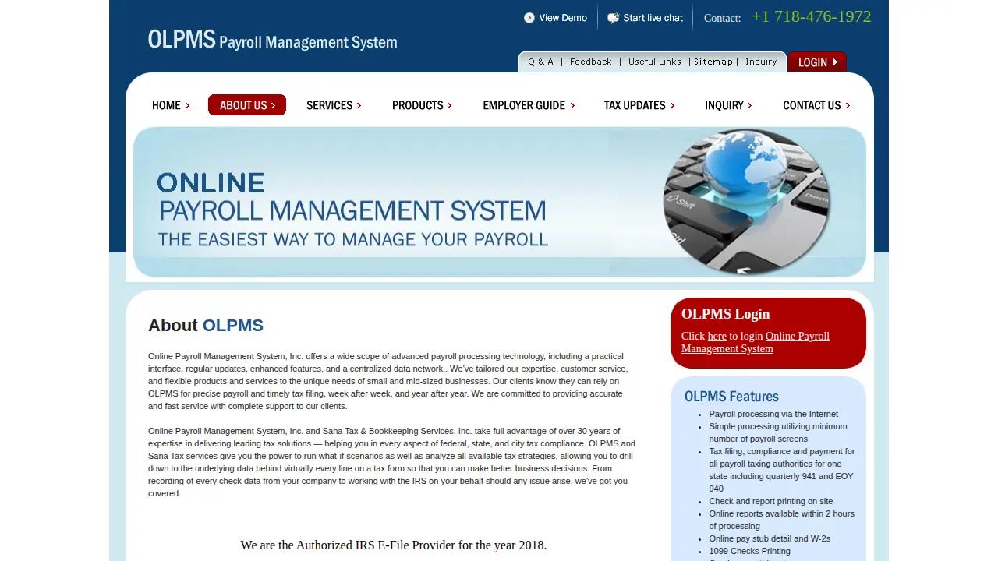
Task: Click the red LOGIN button
Action: (x=817, y=62)
